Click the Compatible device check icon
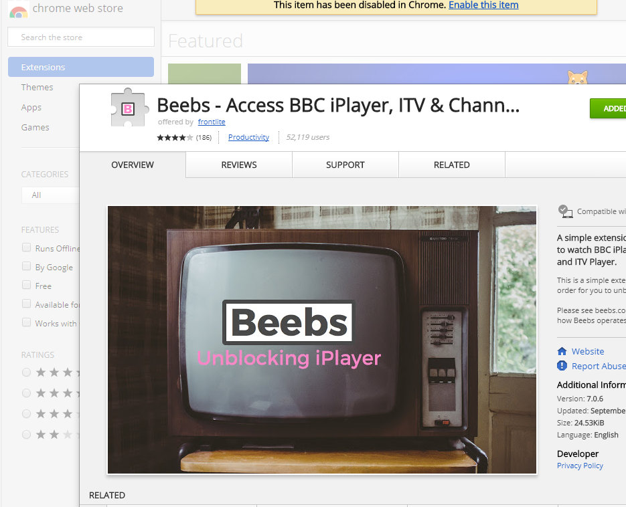 [x=565, y=211]
